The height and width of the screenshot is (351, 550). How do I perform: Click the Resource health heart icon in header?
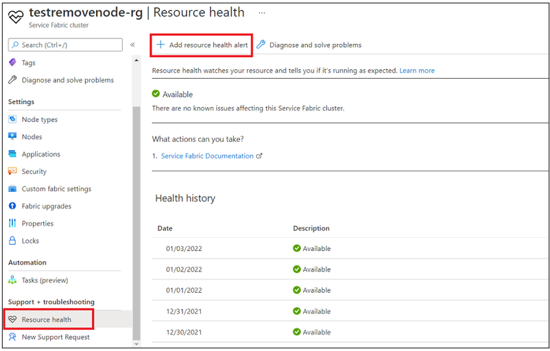pyautogui.click(x=16, y=16)
